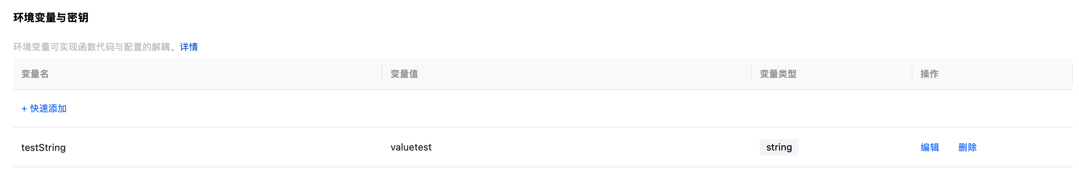Viewport: 1079px width, 175px height.
Task: Click the 环境变量与密钥 section heading
Action: [x=51, y=18]
